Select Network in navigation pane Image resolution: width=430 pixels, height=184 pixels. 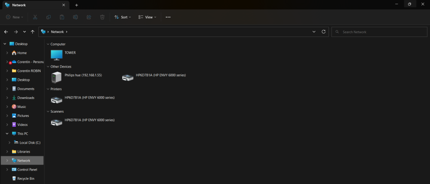[22, 161]
